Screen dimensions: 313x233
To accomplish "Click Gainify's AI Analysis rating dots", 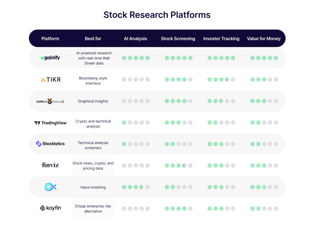I will [136, 58].
